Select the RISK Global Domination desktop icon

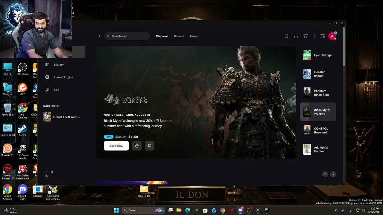23,172
